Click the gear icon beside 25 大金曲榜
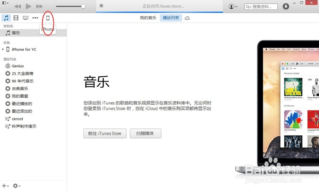Screen dimensions: 319x191 click(x=8, y=73)
